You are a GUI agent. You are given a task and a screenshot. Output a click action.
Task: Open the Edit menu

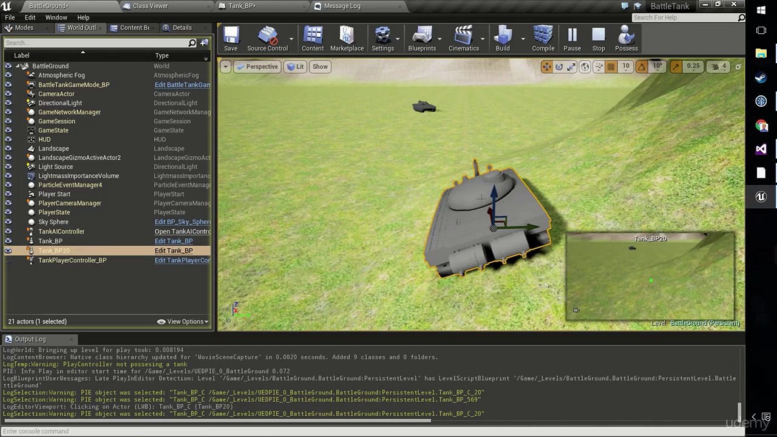(30, 18)
